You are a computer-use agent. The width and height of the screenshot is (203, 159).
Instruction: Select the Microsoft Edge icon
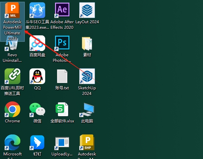tap(12, 142)
